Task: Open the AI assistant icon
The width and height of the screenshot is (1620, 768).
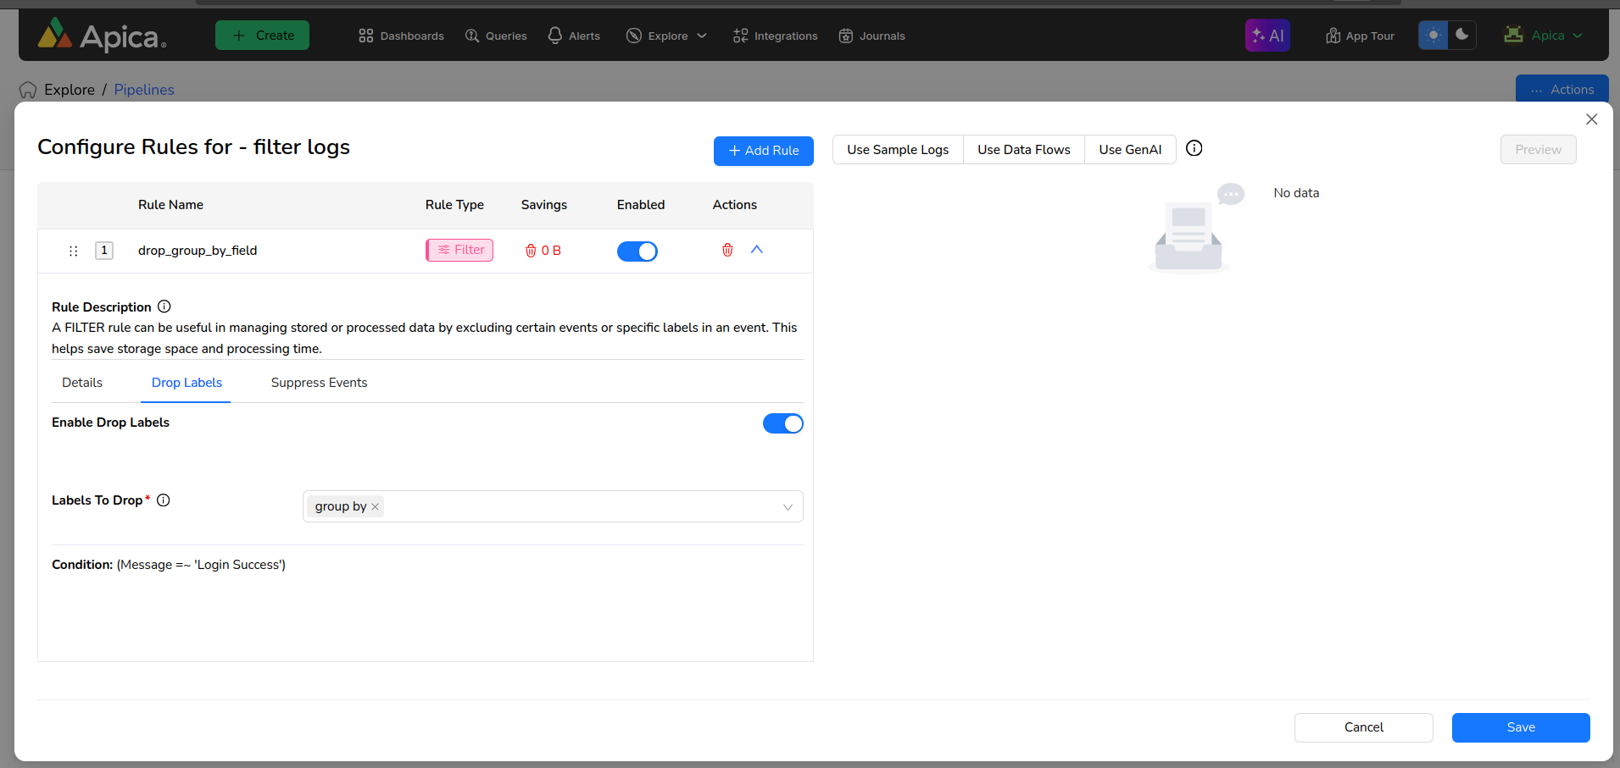Action: coord(1267,36)
